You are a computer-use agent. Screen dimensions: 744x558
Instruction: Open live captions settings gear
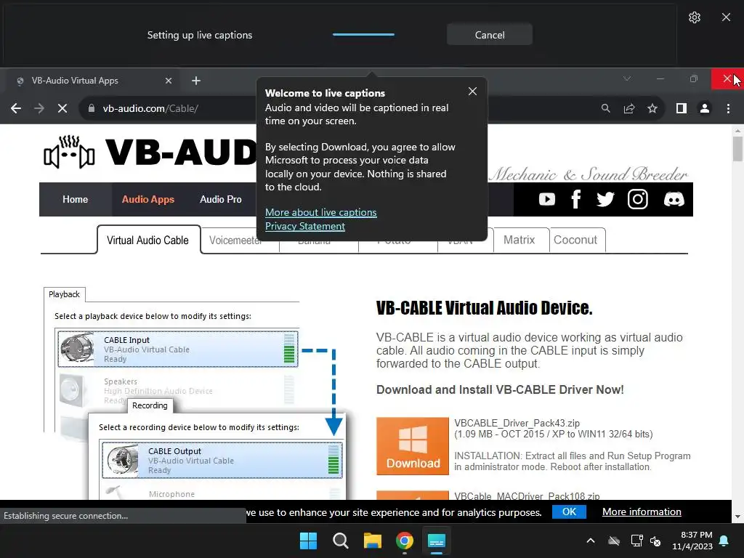tap(694, 17)
